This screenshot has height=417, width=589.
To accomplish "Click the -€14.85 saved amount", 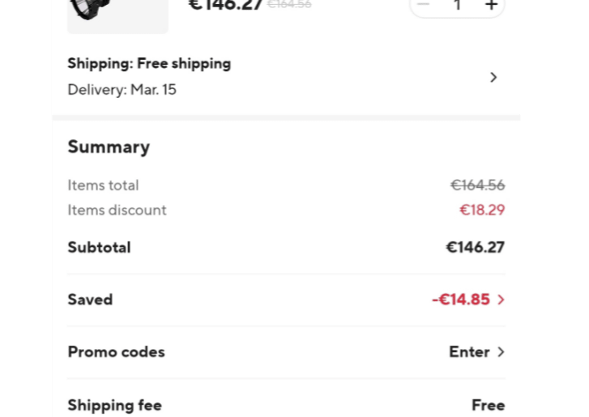I will coord(461,300).
